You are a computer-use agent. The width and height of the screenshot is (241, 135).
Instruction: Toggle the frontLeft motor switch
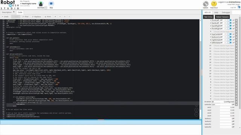pyautogui.click(x=229, y=20)
